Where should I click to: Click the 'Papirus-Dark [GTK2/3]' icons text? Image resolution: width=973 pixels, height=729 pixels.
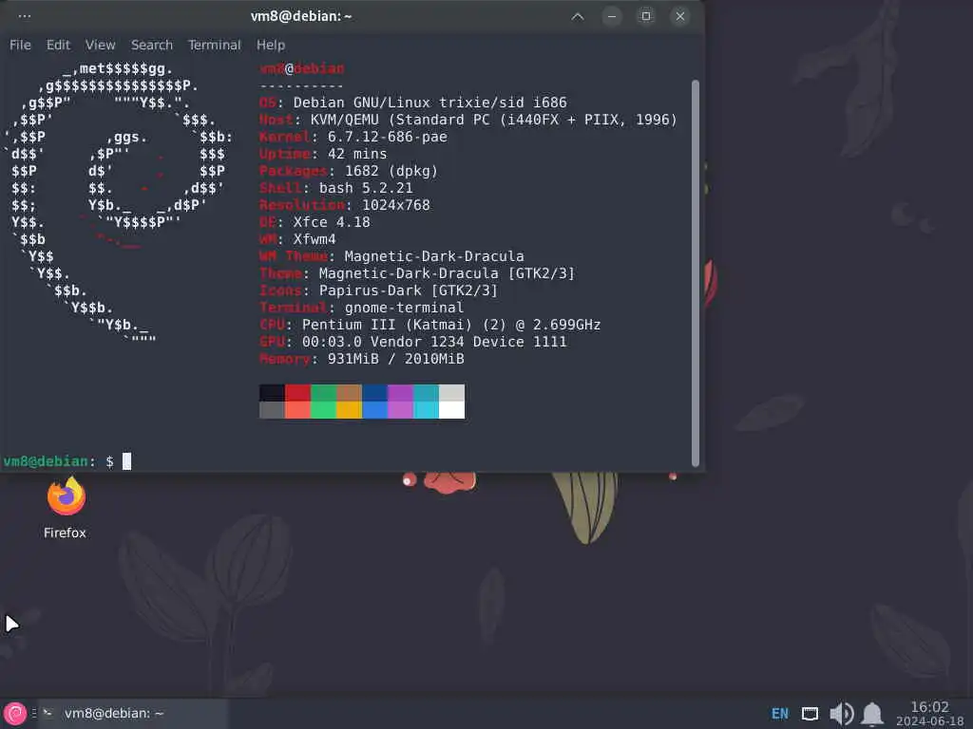408,290
